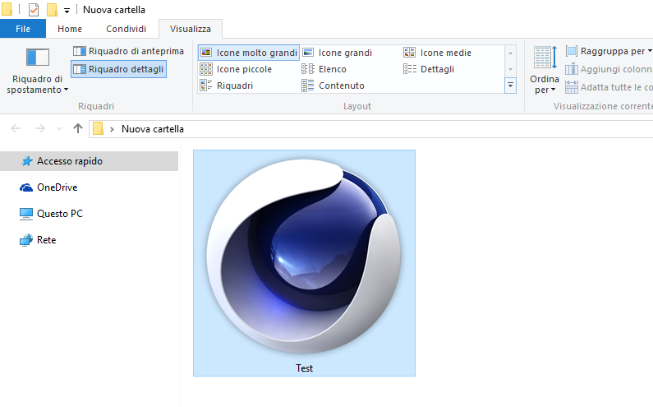
Task: Expand the layout gallery more options arrow
Action: point(510,86)
